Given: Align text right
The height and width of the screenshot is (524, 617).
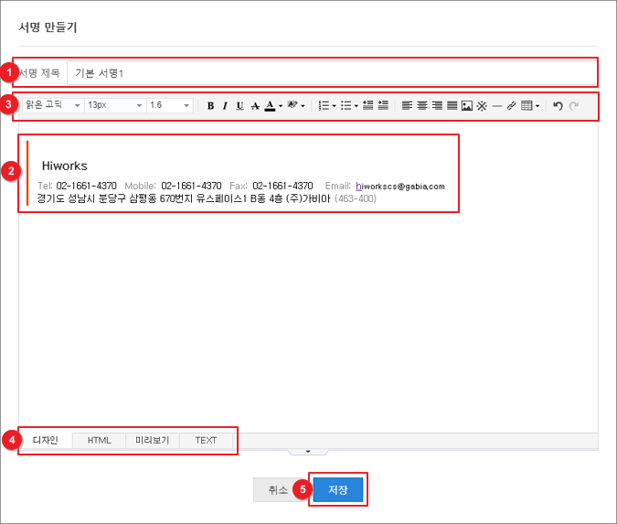Looking at the screenshot, I should click(437, 105).
